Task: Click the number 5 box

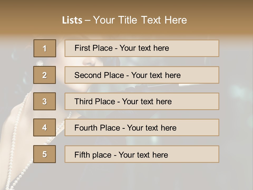Action: tap(45, 154)
